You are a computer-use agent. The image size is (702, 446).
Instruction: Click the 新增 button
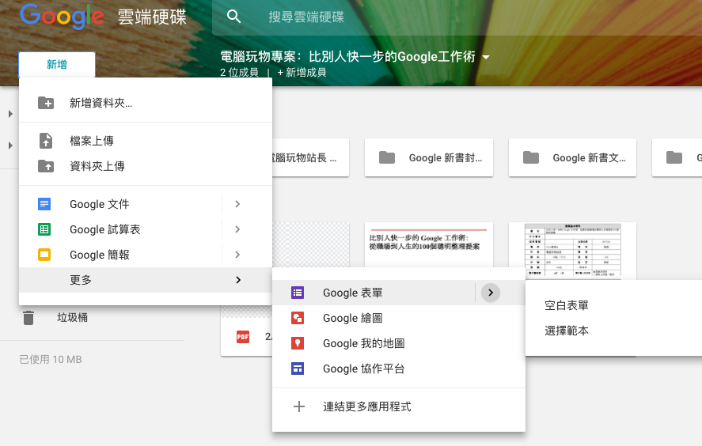57,64
